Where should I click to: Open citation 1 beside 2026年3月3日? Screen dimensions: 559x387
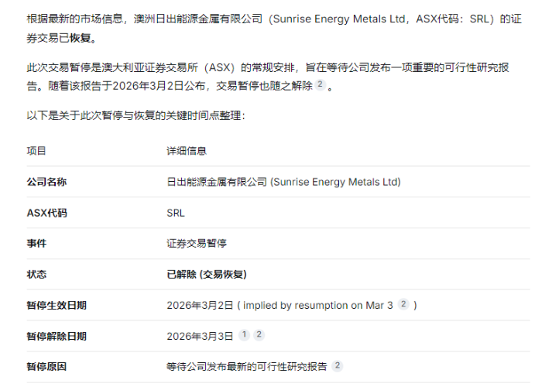(244, 335)
